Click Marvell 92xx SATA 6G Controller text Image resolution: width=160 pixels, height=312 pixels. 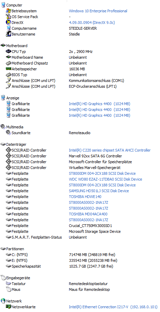click(x=95, y=156)
